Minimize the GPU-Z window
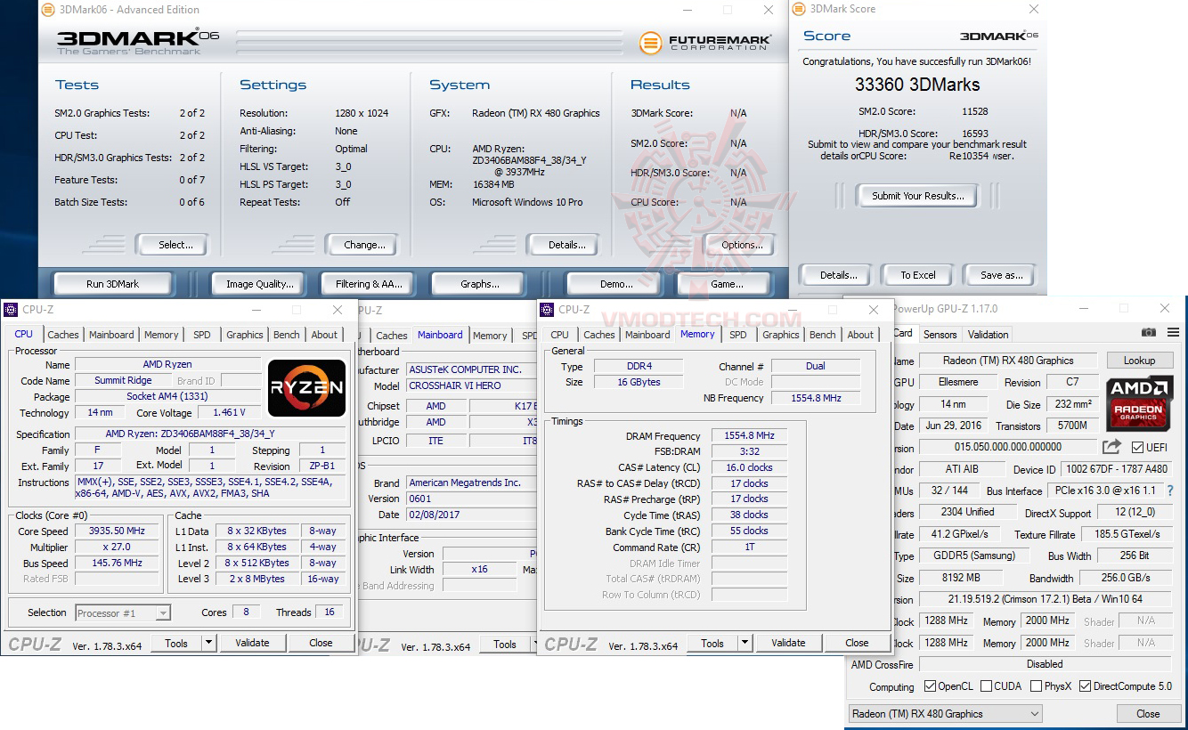The height and width of the screenshot is (730, 1188). point(1082,309)
